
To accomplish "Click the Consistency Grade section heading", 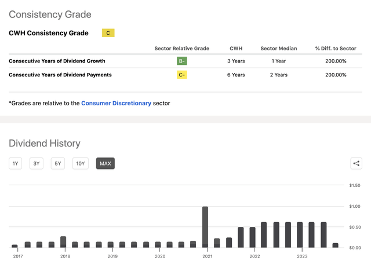I will point(50,14).
